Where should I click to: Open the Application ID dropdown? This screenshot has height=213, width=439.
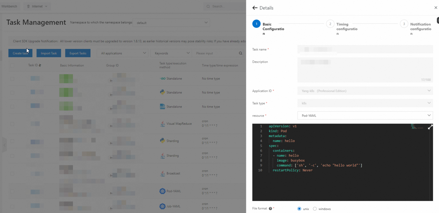point(365,91)
